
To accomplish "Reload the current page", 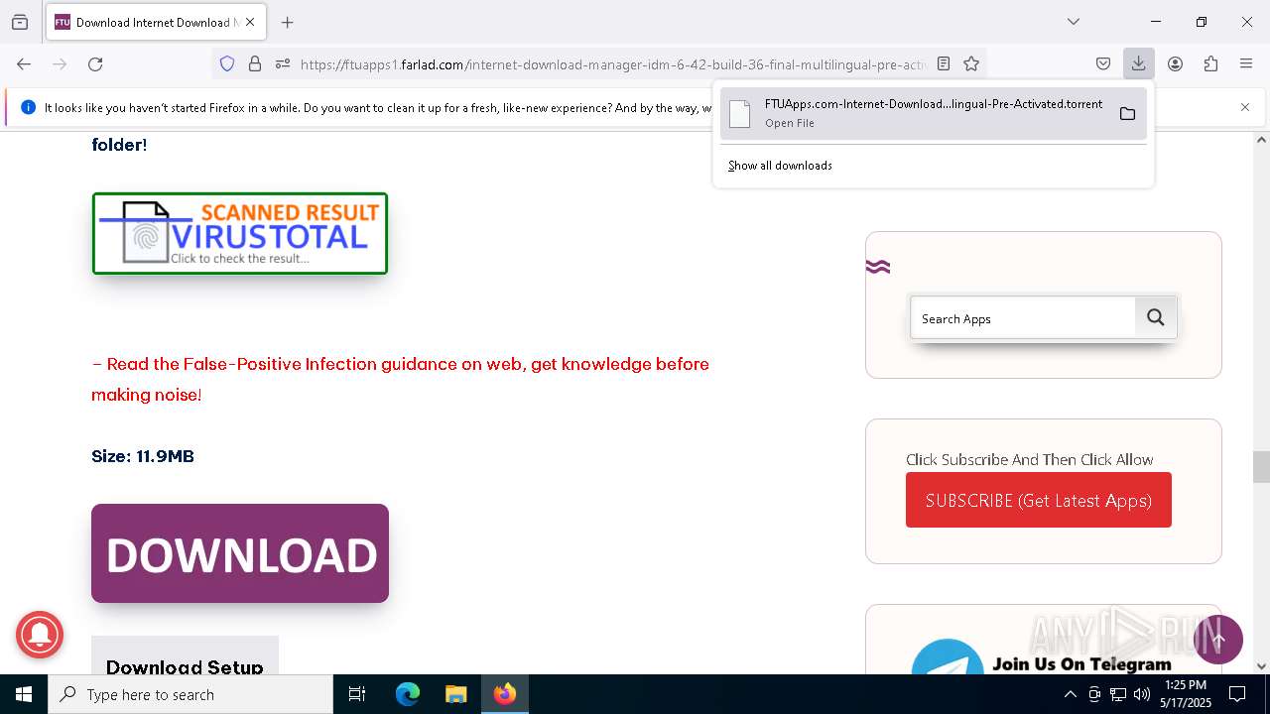I will point(95,63).
